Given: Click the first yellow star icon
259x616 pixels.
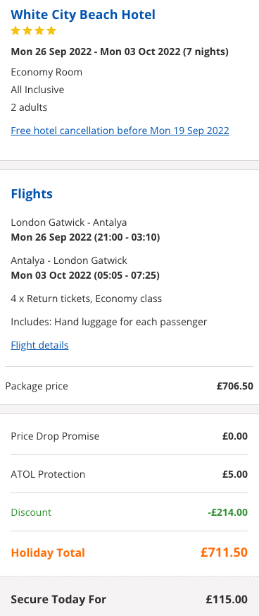Looking at the screenshot, I should (15, 31).
